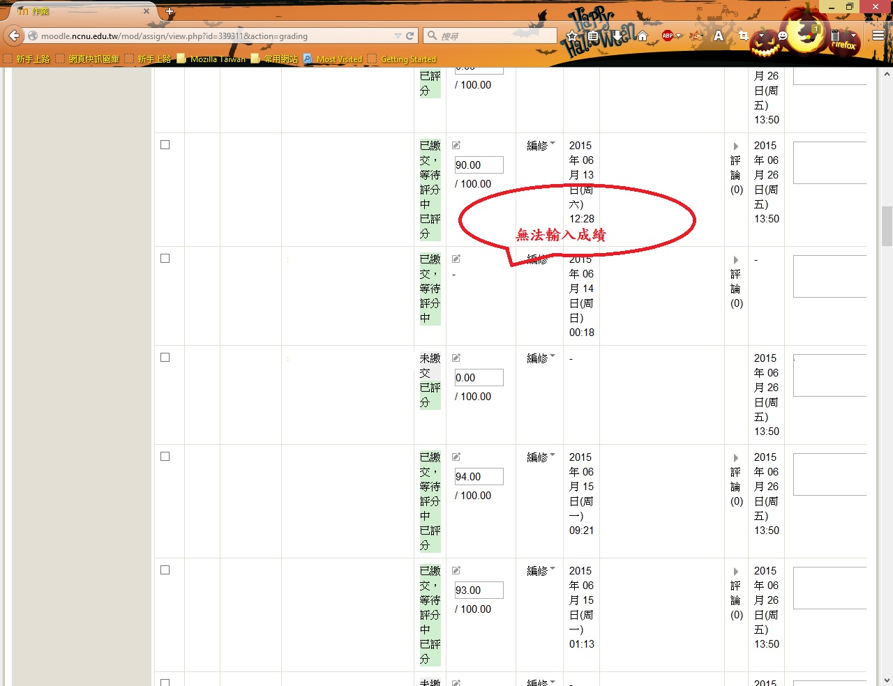
Task: Click the quick-grade icon above 90.00
Action: (456, 145)
